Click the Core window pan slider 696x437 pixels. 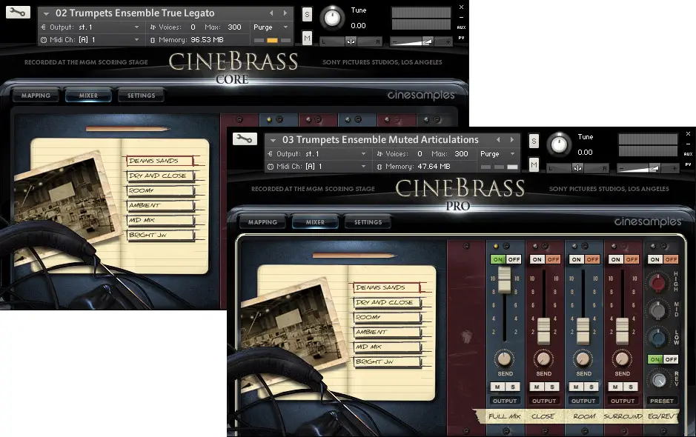[x=351, y=41]
